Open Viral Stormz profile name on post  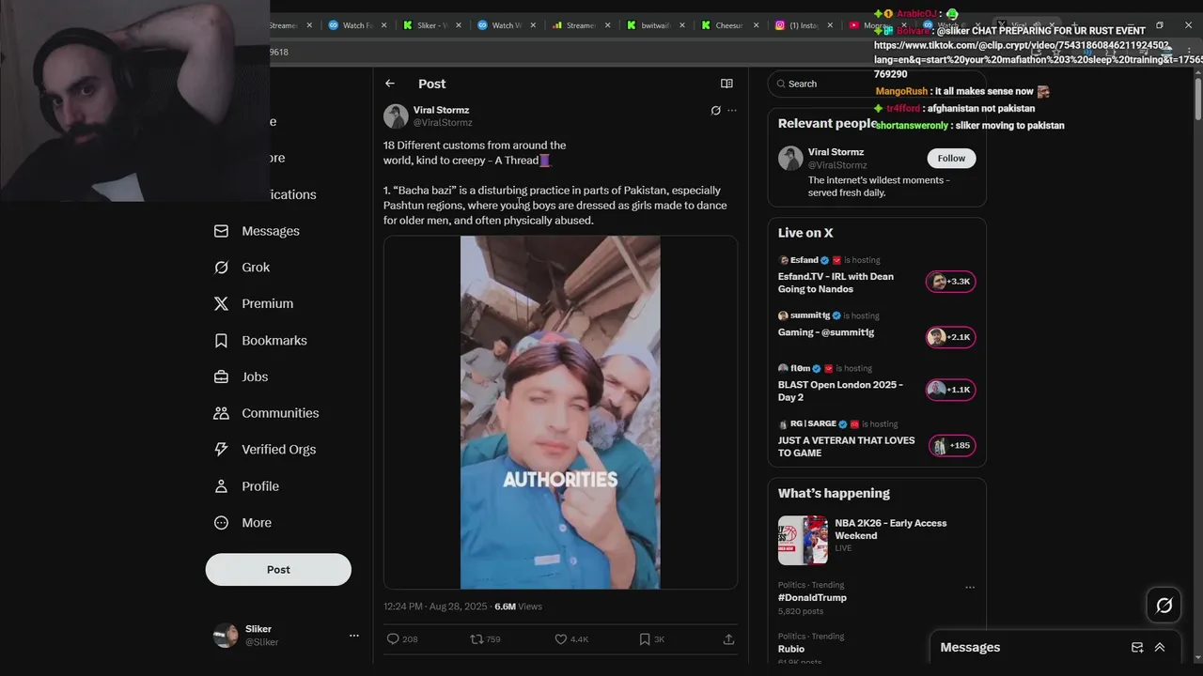pyautogui.click(x=441, y=110)
